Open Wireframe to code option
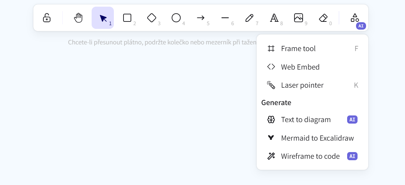This screenshot has width=405, height=185. click(313, 157)
